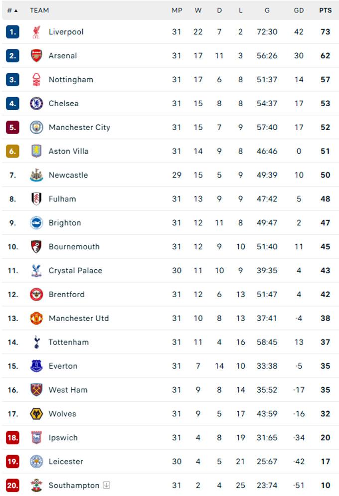Click the Wolves wolf-head badge
Viewport: 339px width, 496px height.
pos(36,414)
